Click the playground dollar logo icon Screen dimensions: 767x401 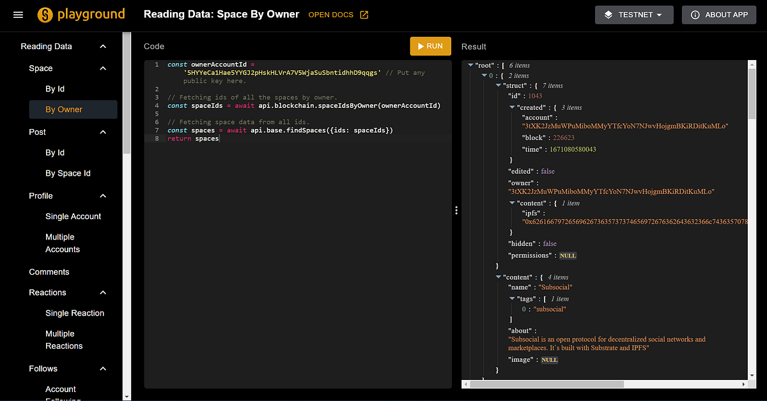pyautogui.click(x=46, y=15)
